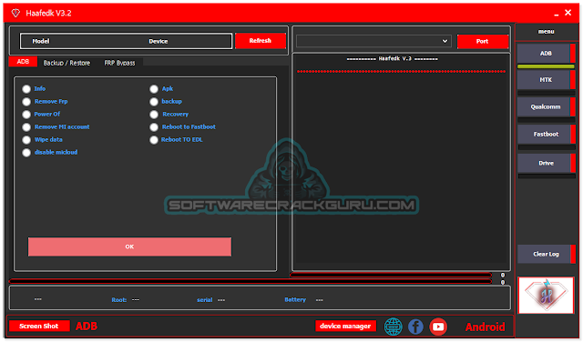The image size is (583, 342).
Task: Click the long red progress bar
Action: pyautogui.click(x=250, y=281)
